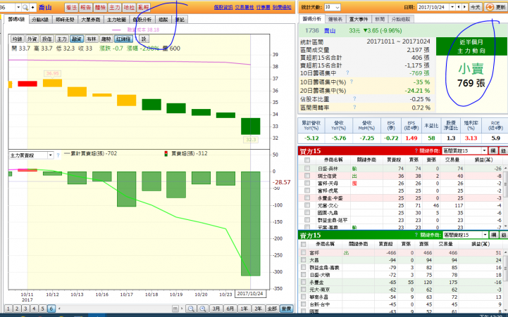Click the magnifier stock search icon

point(25,7)
